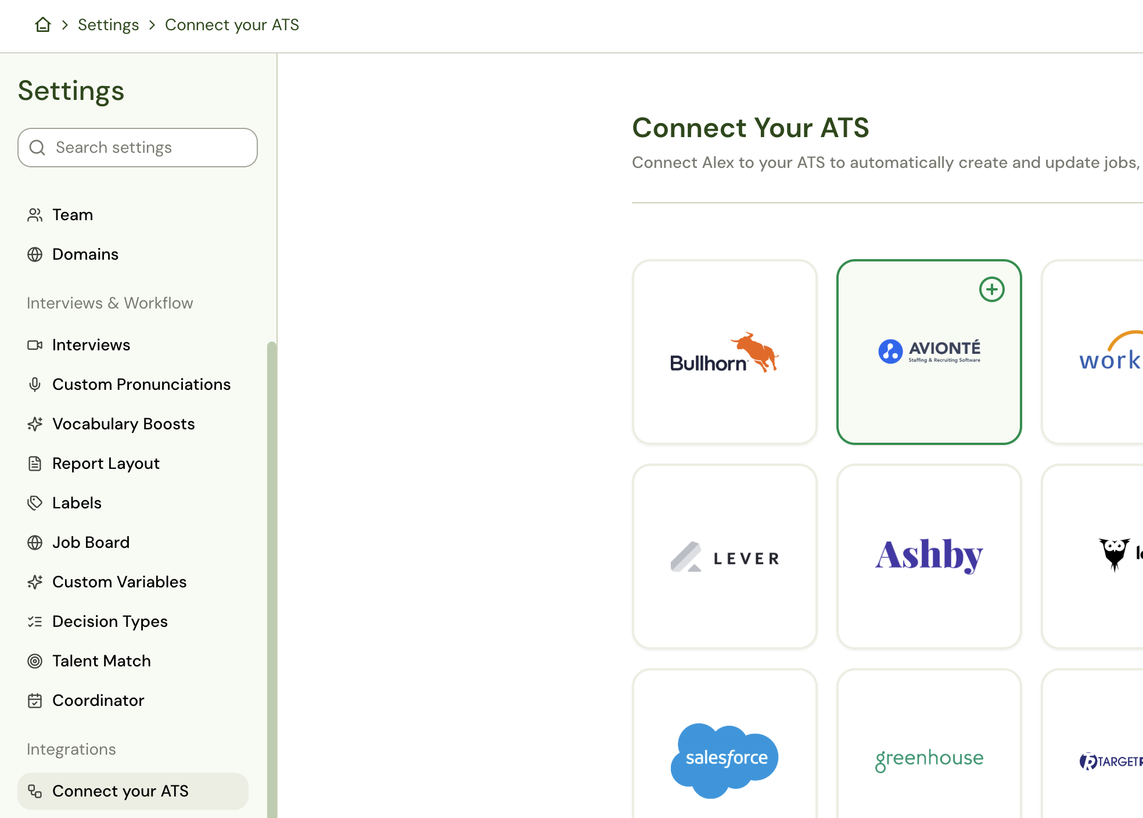Open the Team settings page
The height and width of the screenshot is (818, 1143).
pos(73,215)
